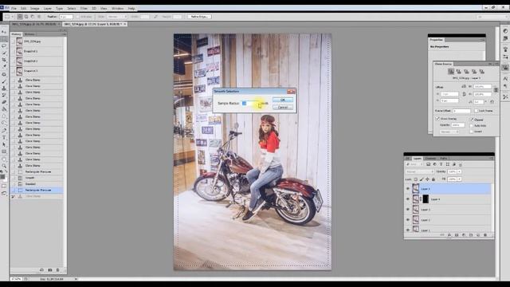Click the Add to Selection mode icon

click(x=26, y=17)
